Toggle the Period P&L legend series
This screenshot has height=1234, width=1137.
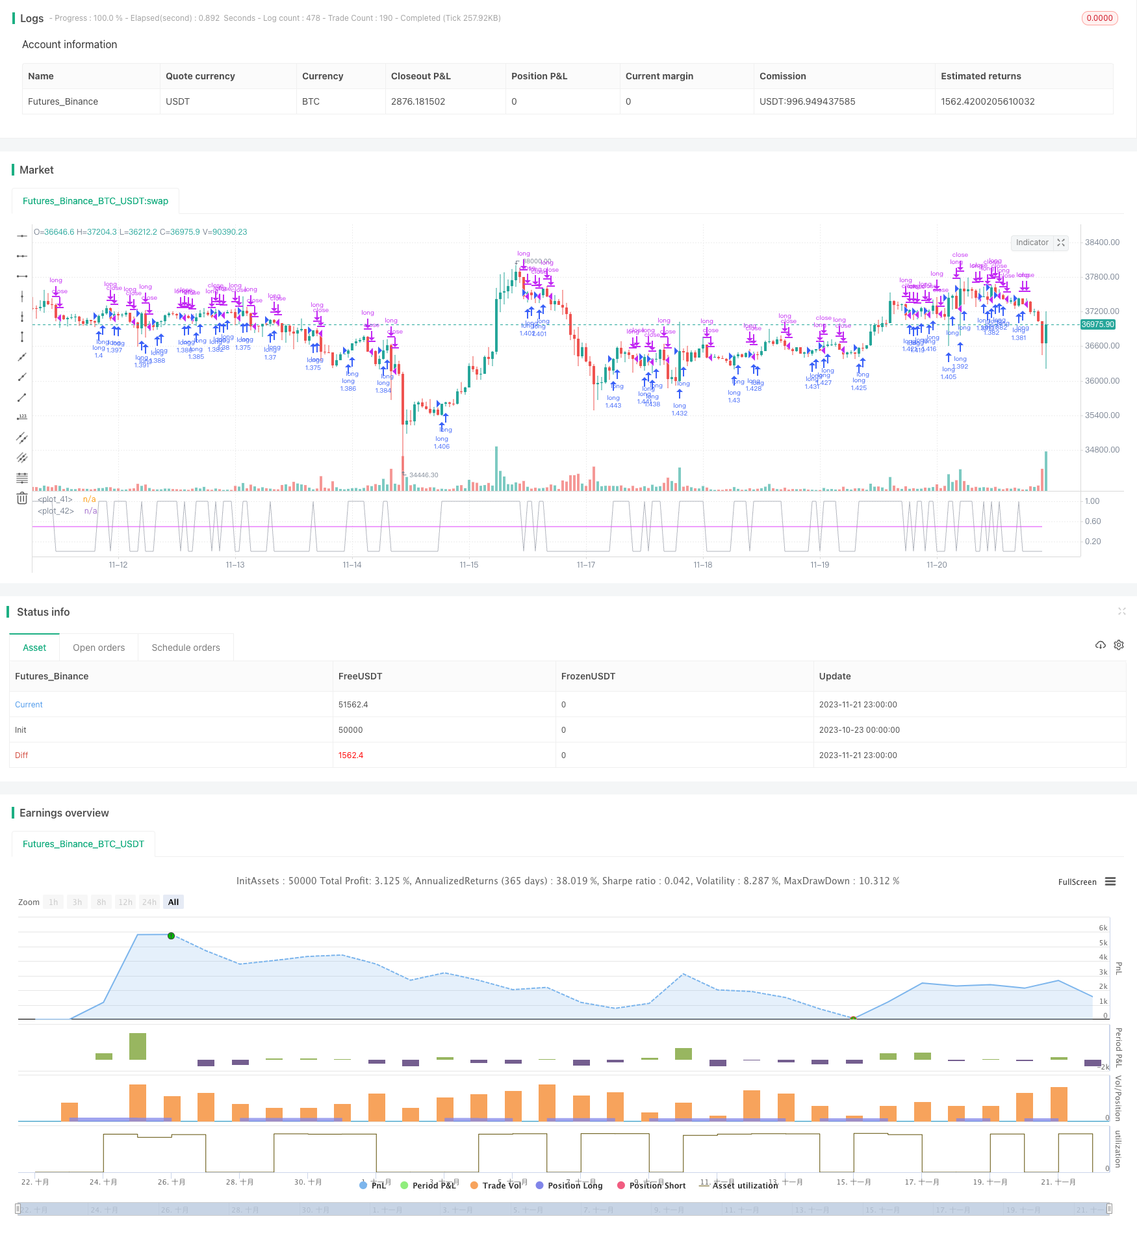(x=428, y=1185)
